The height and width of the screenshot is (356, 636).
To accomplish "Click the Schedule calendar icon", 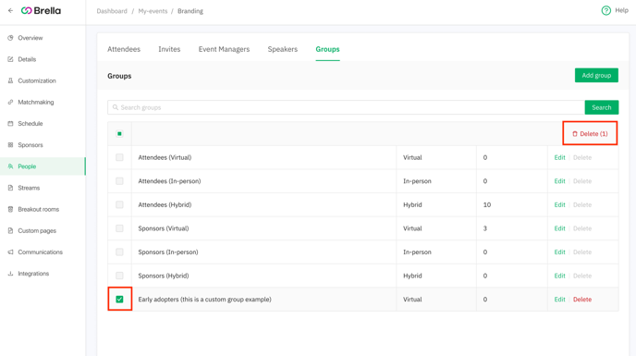I will coord(10,123).
